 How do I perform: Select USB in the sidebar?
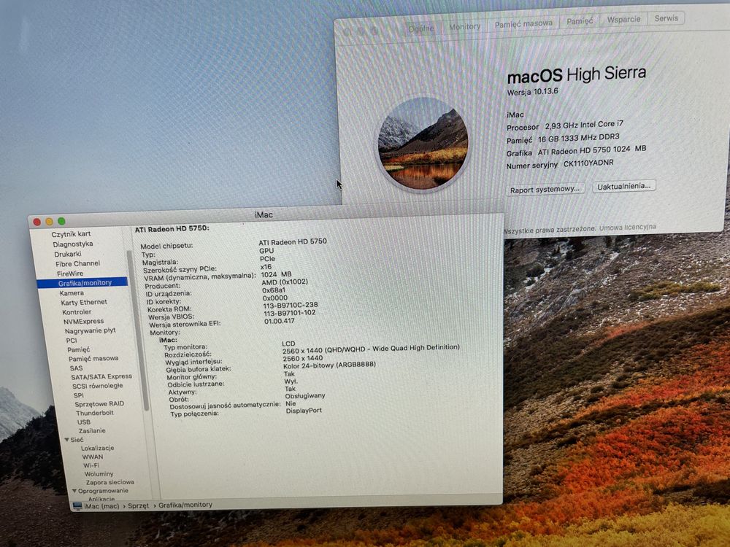84,422
